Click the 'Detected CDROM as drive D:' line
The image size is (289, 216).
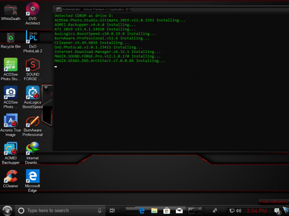point(84,16)
